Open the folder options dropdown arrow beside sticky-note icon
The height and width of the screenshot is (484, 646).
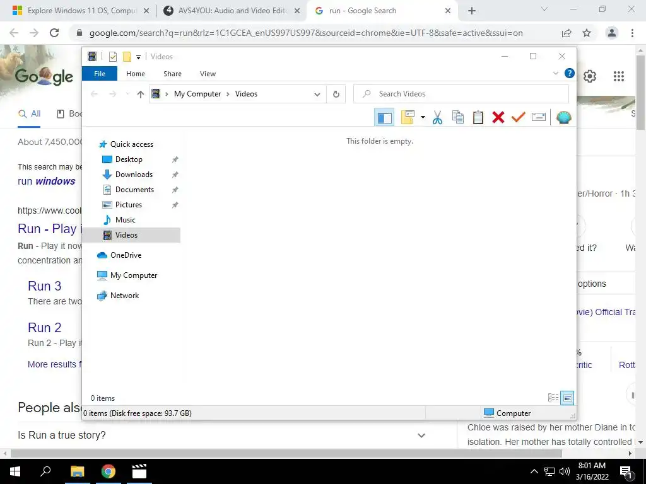423,118
